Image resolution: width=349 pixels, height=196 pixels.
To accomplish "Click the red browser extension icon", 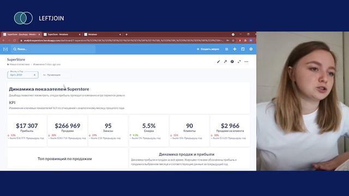I will coord(240,40).
